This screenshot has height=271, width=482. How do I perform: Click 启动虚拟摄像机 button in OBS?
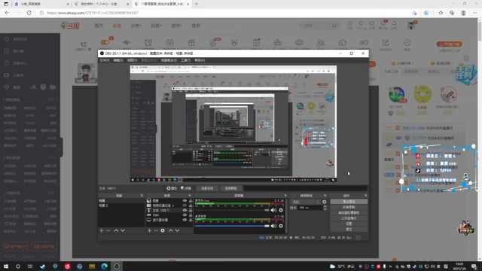(349, 212)
